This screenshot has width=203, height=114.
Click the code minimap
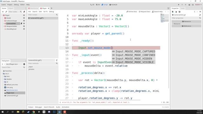164,18
